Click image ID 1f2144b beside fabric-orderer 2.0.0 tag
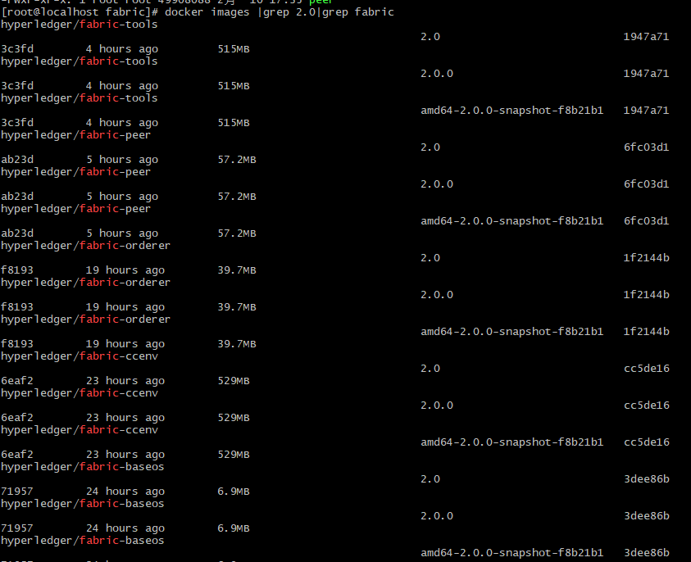The height and width of the screenshot is (562, 691). (x=646, y=295)
